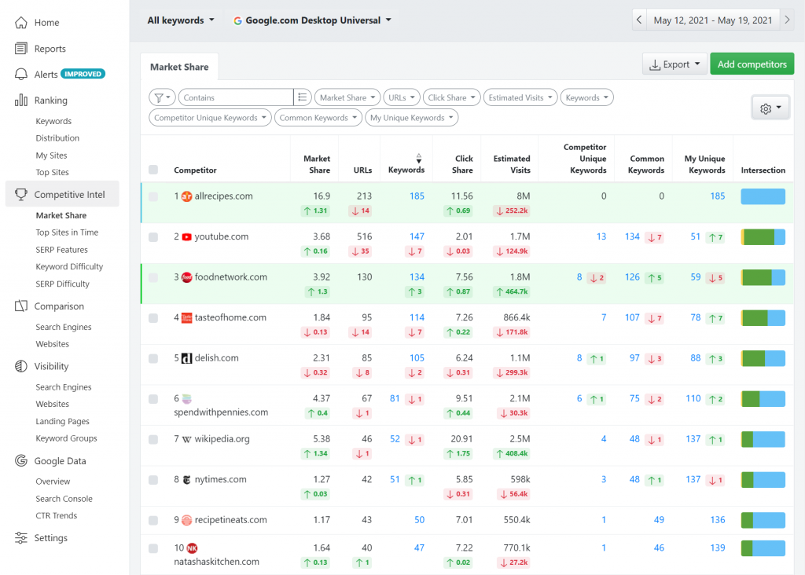The width and height of the screenshot is (805, 575).
Task: Click the Reports document icon
Action: click(x=21, y=49)
